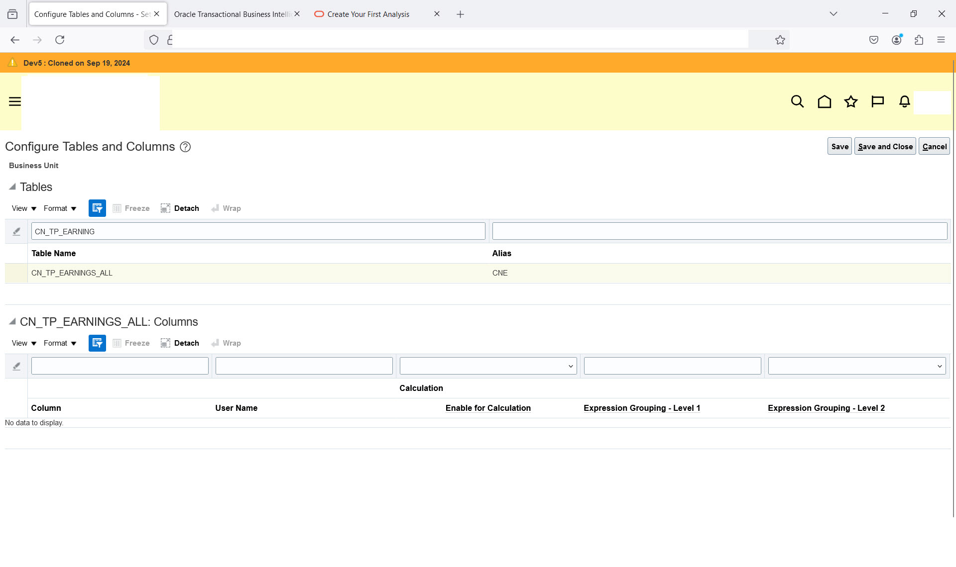This screenshot has height=567, width=956.
Task: Switch to Oracle Transactional Business Intelligence tab
Action: tap(232, 14)
